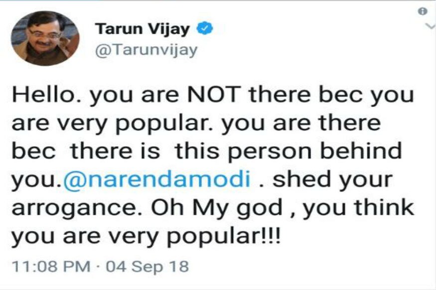
Task: Click the word NOT in the tweet
Action: click(214, 95)
